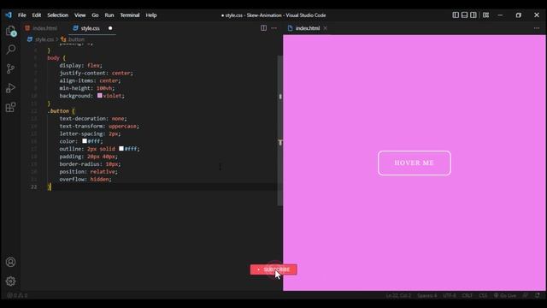547x308 pixels.
Task: Open the Edit menu
Action: tap(37, 15)
